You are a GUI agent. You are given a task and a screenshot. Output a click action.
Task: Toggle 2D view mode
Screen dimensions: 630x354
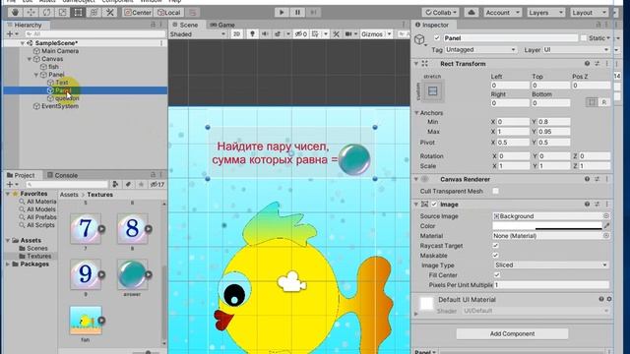coord(236,34)
